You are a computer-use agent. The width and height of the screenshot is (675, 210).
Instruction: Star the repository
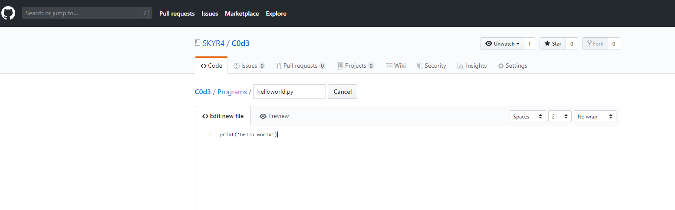553,43
